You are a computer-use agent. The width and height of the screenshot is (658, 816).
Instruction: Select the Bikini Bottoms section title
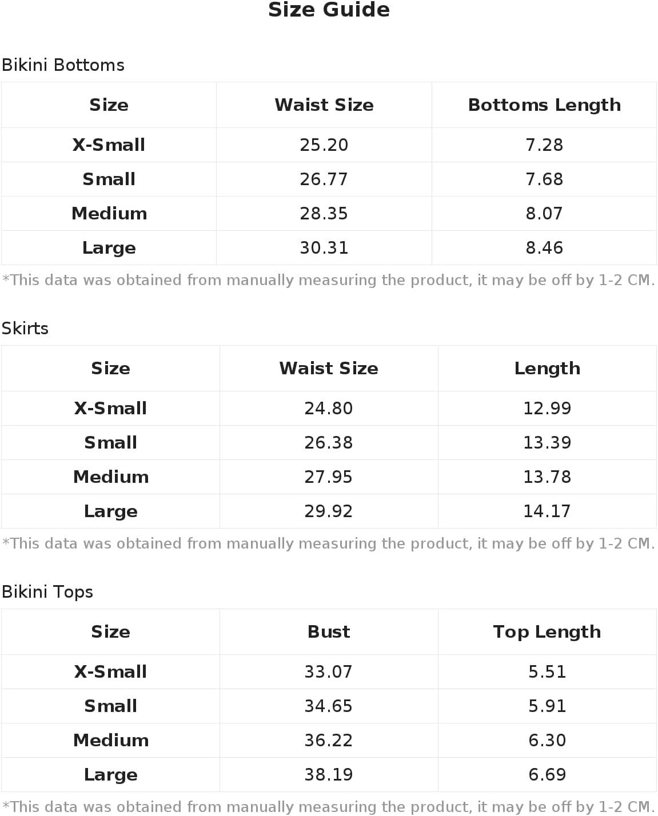63,65
